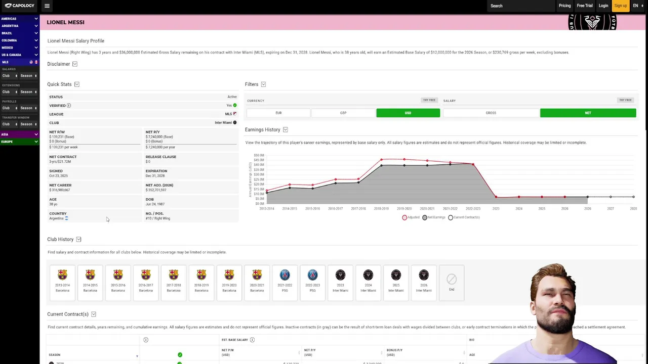Open the 2023 Inter Miami club card

click(x=340, y=283)
